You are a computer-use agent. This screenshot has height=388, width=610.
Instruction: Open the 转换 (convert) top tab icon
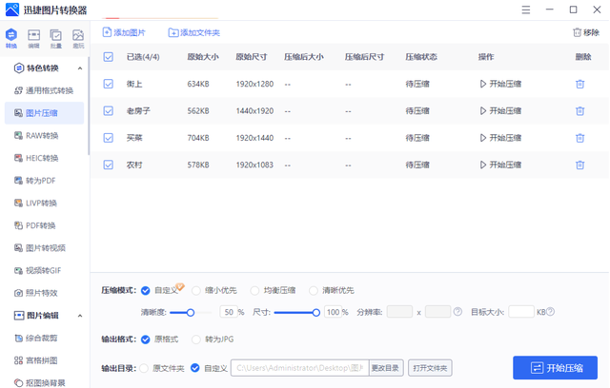pos(10,38)
